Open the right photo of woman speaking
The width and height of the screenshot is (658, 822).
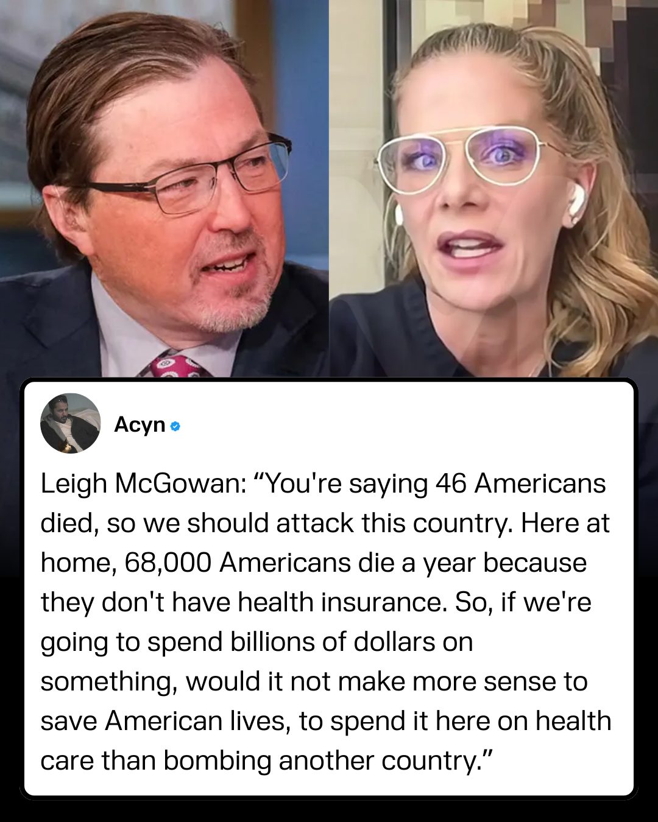pyautogui.click(x=493, y=189)
